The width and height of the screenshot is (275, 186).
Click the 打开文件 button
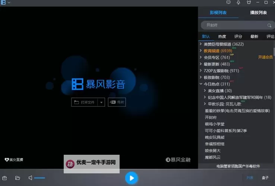pyautogui.click(x=84, y=102)
